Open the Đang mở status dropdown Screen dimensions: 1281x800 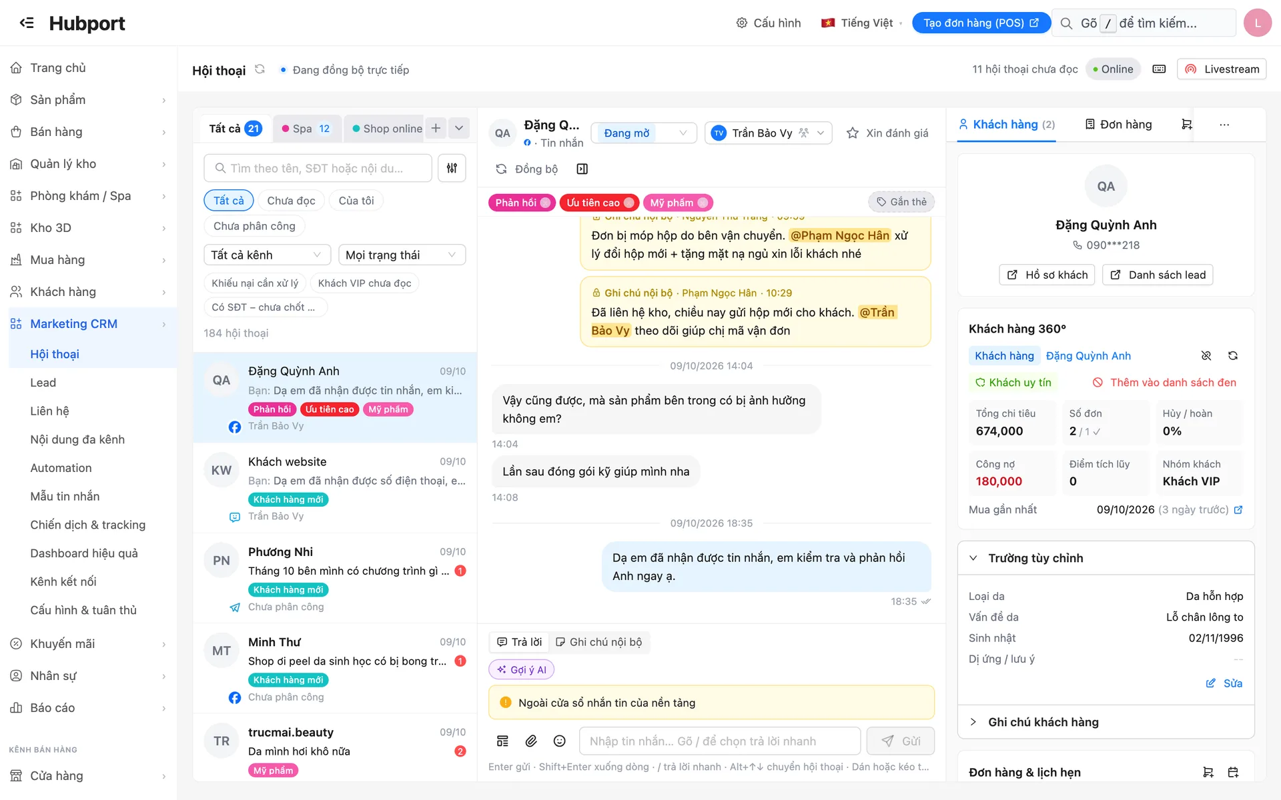[644, 133]
